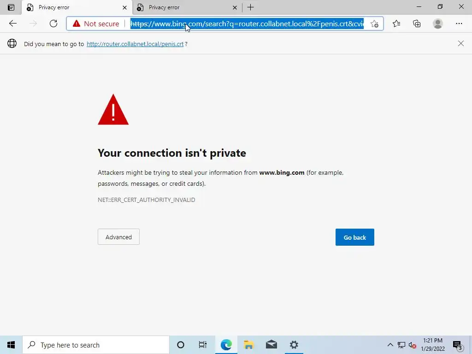This screenshot has height=354, width=472.
Task: Open the Favorites list icon
Action: pyautogui.click(x=396, y=24)
